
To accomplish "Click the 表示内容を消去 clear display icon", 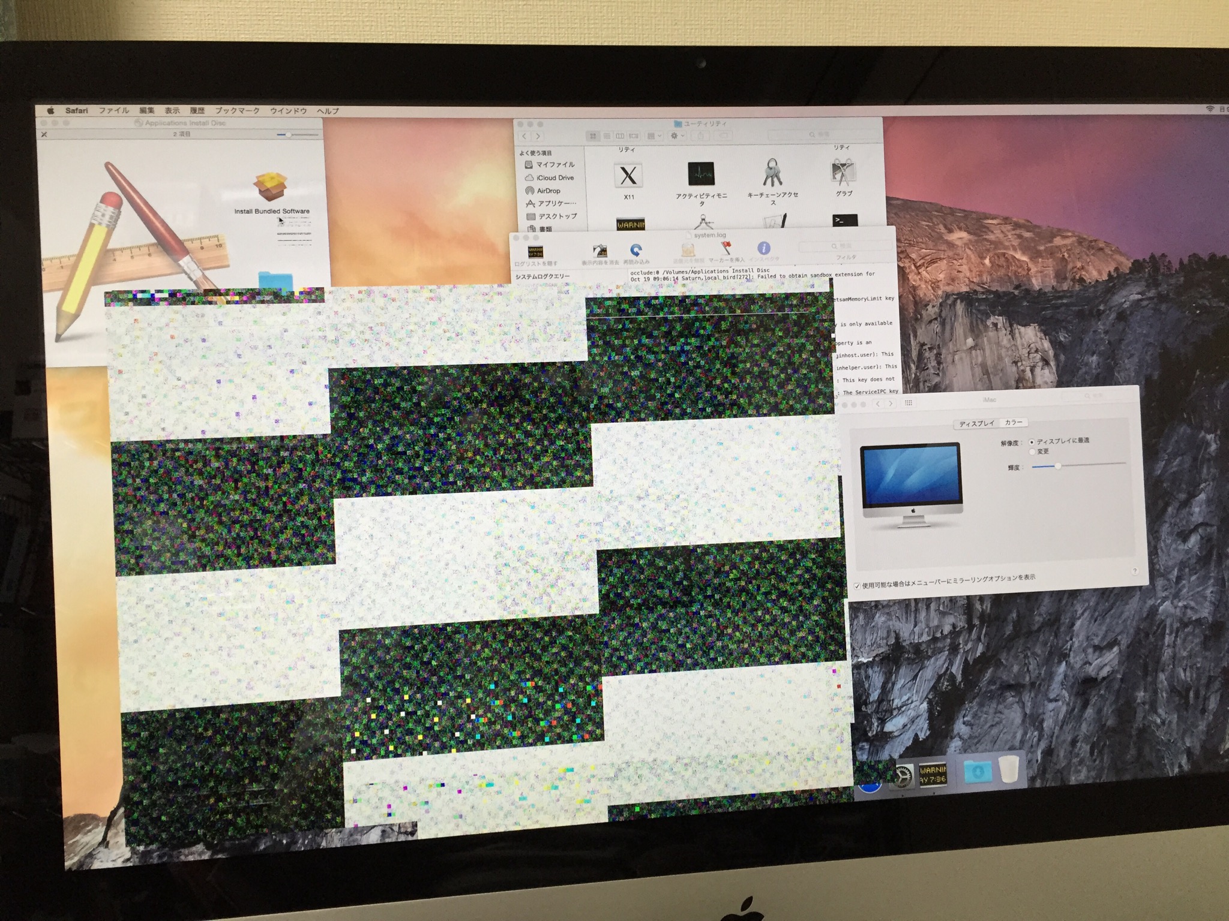I will coord(599,252).
